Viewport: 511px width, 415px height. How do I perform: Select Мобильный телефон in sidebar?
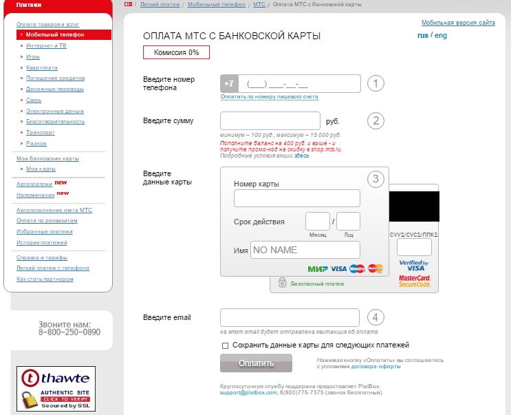click(x=64, y=34)
